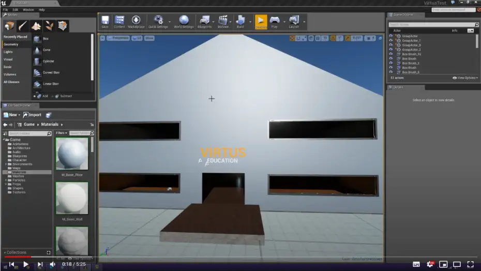The image size is (481, 271).
Task: Select the Landscape mode mountain icon
Action: point(36,26)
